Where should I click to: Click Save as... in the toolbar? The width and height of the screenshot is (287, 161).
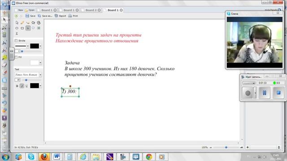45,16
